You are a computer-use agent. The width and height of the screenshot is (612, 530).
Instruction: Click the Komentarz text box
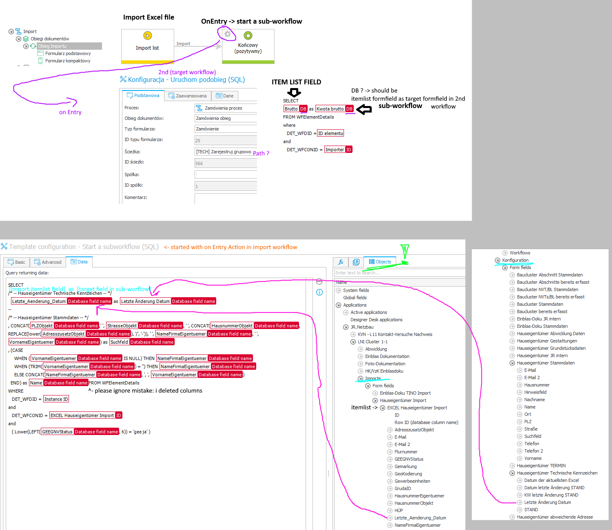[226, 198]
